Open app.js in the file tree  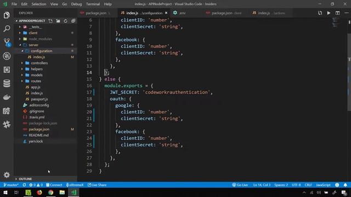click(x=36, y=87)
